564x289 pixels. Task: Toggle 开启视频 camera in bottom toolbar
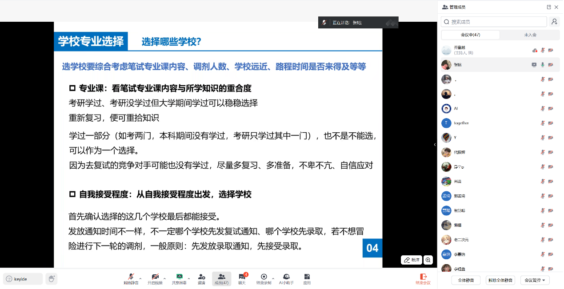tap(155, 277)
